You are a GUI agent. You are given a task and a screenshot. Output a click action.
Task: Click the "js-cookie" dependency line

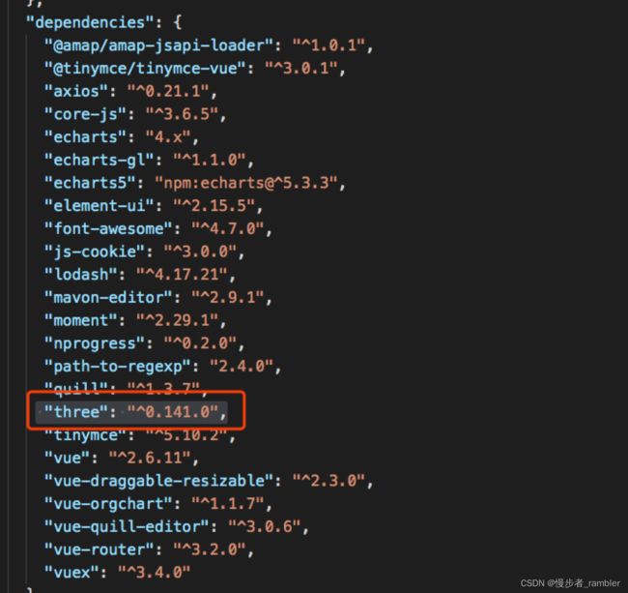(144, 252)
